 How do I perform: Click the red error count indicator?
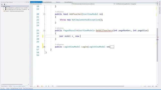tap(38, 86)
